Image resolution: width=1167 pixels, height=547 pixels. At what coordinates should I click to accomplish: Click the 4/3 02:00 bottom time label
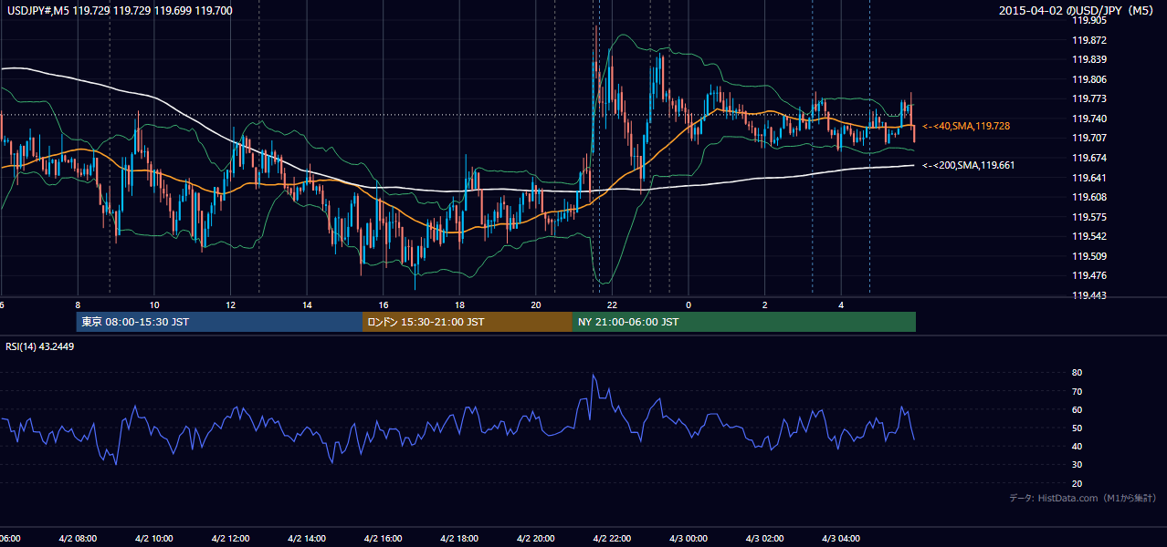pos(764,539)
